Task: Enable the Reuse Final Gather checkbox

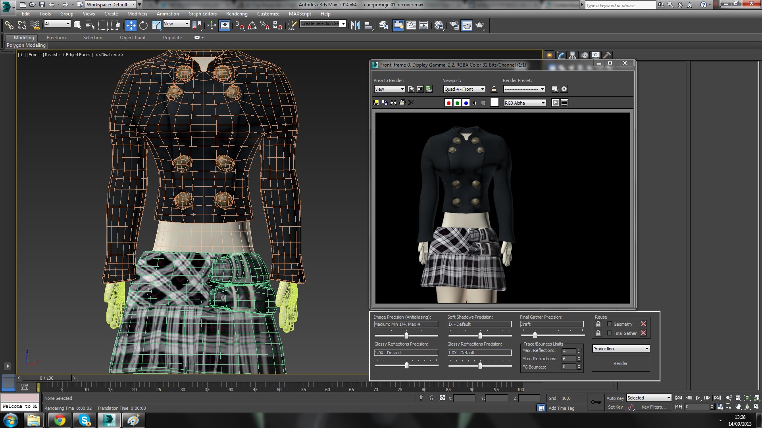Action: coord(609,333)
